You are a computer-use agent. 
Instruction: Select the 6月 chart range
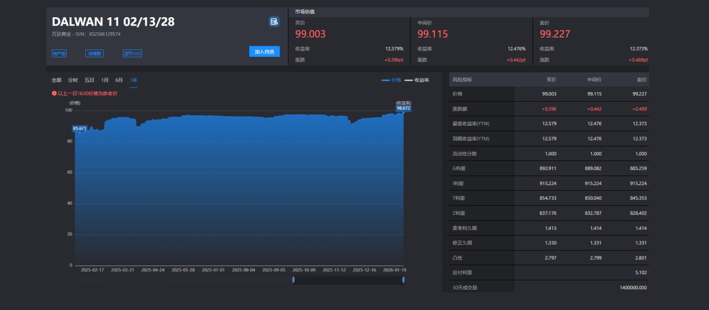pos(119,80)
